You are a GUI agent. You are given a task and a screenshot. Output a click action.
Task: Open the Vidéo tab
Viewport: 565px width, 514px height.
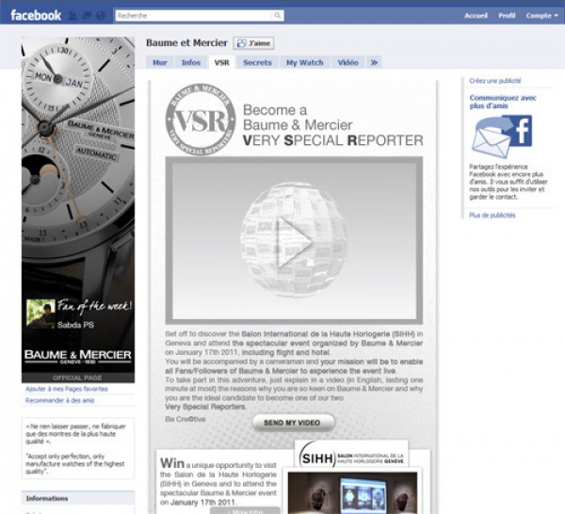[x=347, y=62]
